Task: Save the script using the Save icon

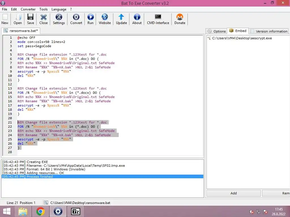Action: pos(31,17)
